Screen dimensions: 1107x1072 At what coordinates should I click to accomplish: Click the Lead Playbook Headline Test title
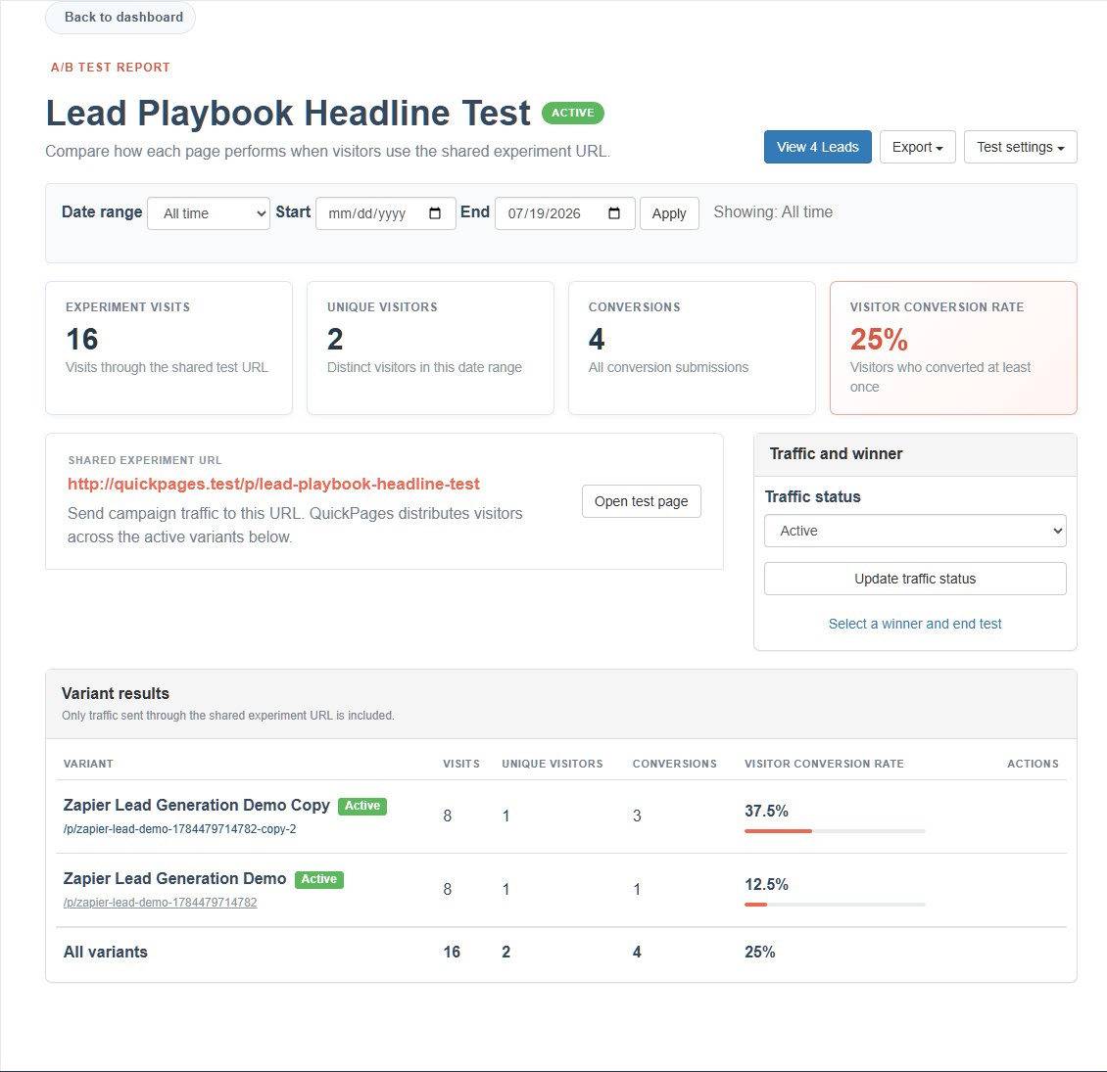point(288,113)
